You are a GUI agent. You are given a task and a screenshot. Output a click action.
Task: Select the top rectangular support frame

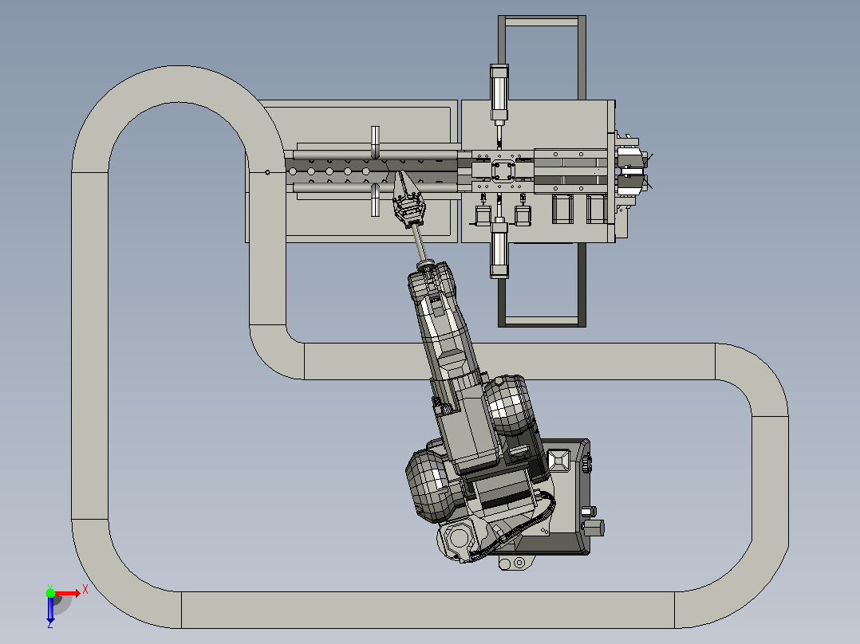pyautogui.click(x=542, y=57)
